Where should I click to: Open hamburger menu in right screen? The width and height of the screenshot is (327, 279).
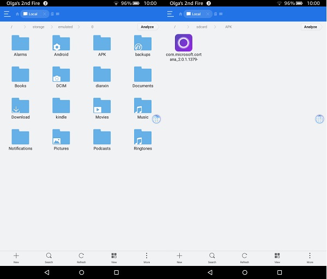[171, 14]
